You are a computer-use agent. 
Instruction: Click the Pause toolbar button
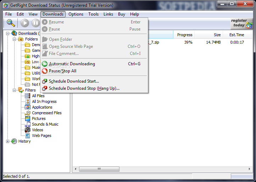pos(36,23)
